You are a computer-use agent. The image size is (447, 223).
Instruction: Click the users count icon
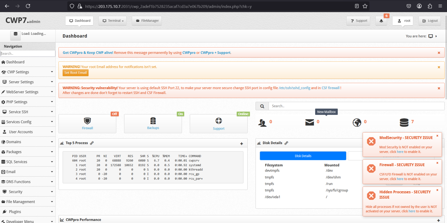(x=262, y=123)
